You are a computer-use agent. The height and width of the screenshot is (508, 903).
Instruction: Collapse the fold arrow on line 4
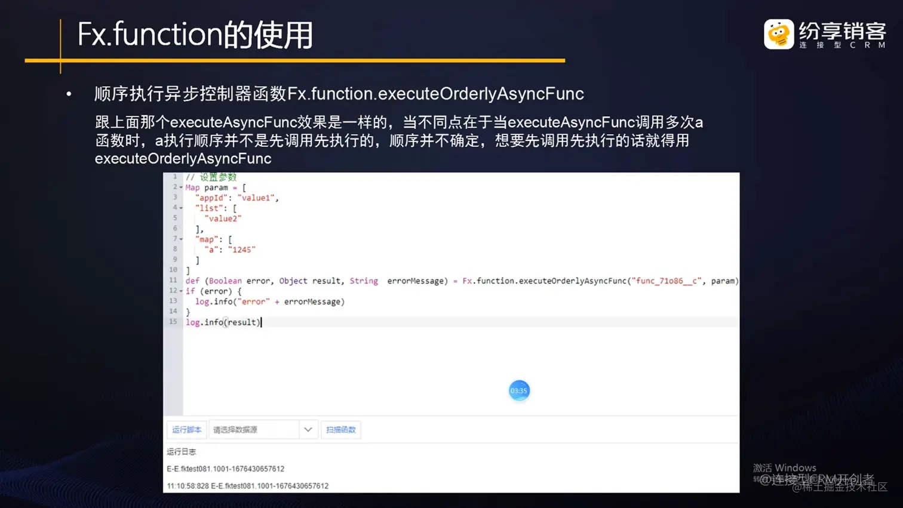click(x=181, y=208)
